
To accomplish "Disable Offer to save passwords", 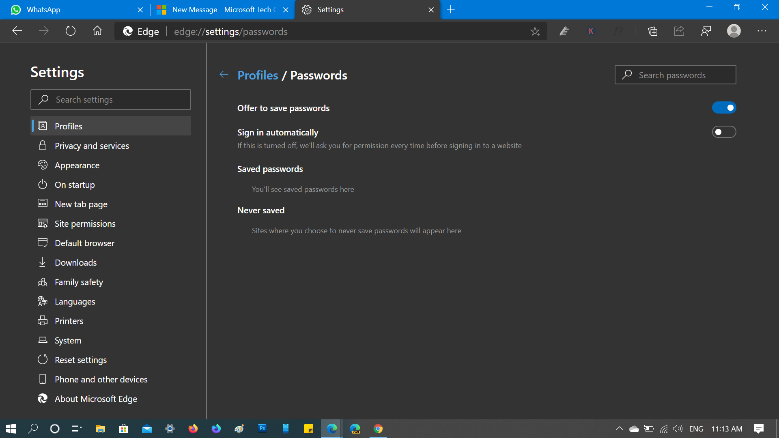I will 724,107.
